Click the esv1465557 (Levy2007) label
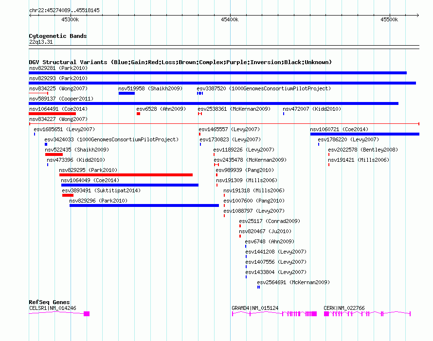The image size is (433, 341). (229, 129)
